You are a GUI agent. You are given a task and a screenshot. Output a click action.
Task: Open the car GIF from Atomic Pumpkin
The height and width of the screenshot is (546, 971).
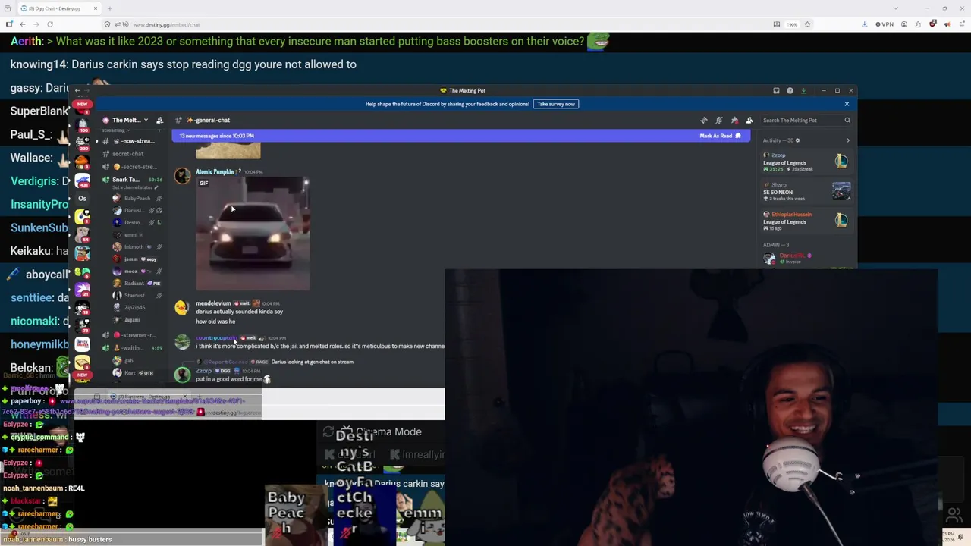coord(253,234)
